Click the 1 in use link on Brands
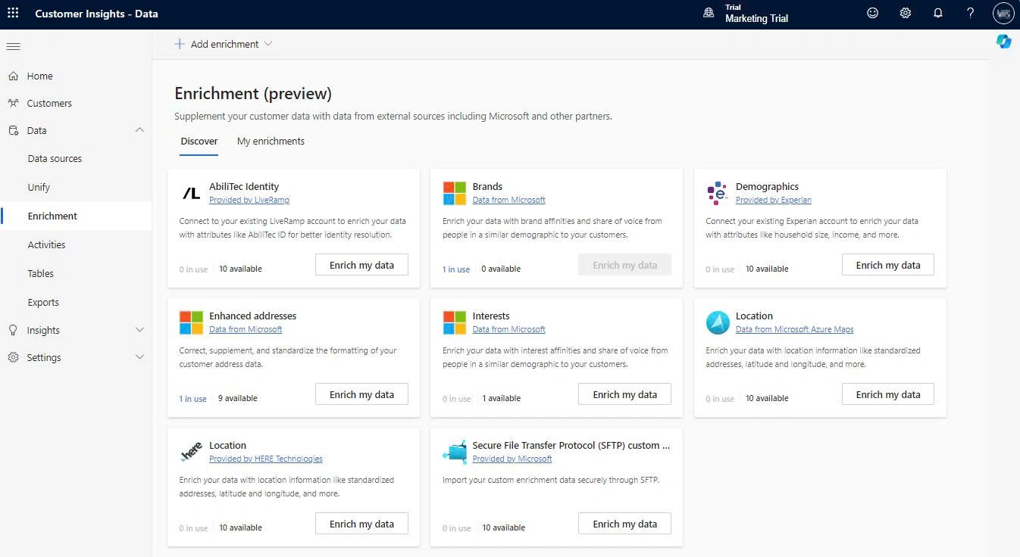This screenshot has width=1020, height=557. pos(456,269)
